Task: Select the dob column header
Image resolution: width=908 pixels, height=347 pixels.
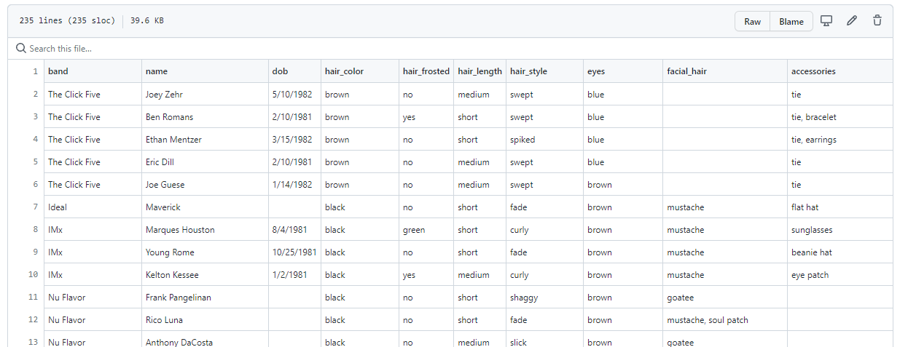Action: 294,71
